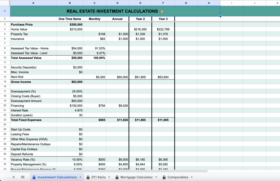This screenshot has height=181, width=280.
Task: Select column A header
Action: point(33,3)
